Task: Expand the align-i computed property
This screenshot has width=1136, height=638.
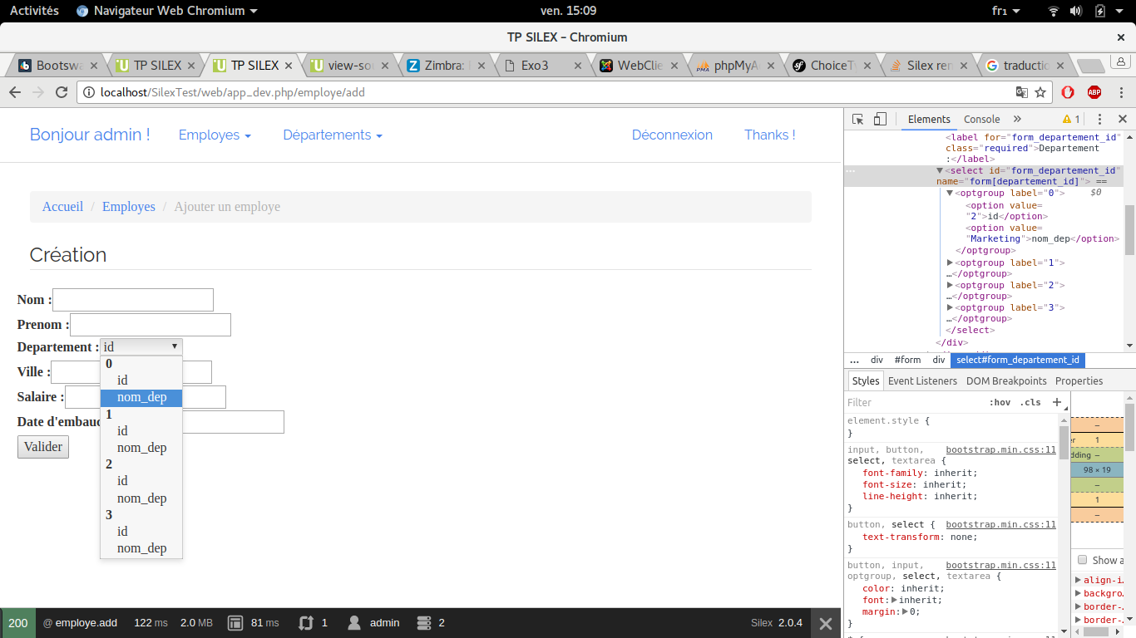Action: coord(1079,580)
